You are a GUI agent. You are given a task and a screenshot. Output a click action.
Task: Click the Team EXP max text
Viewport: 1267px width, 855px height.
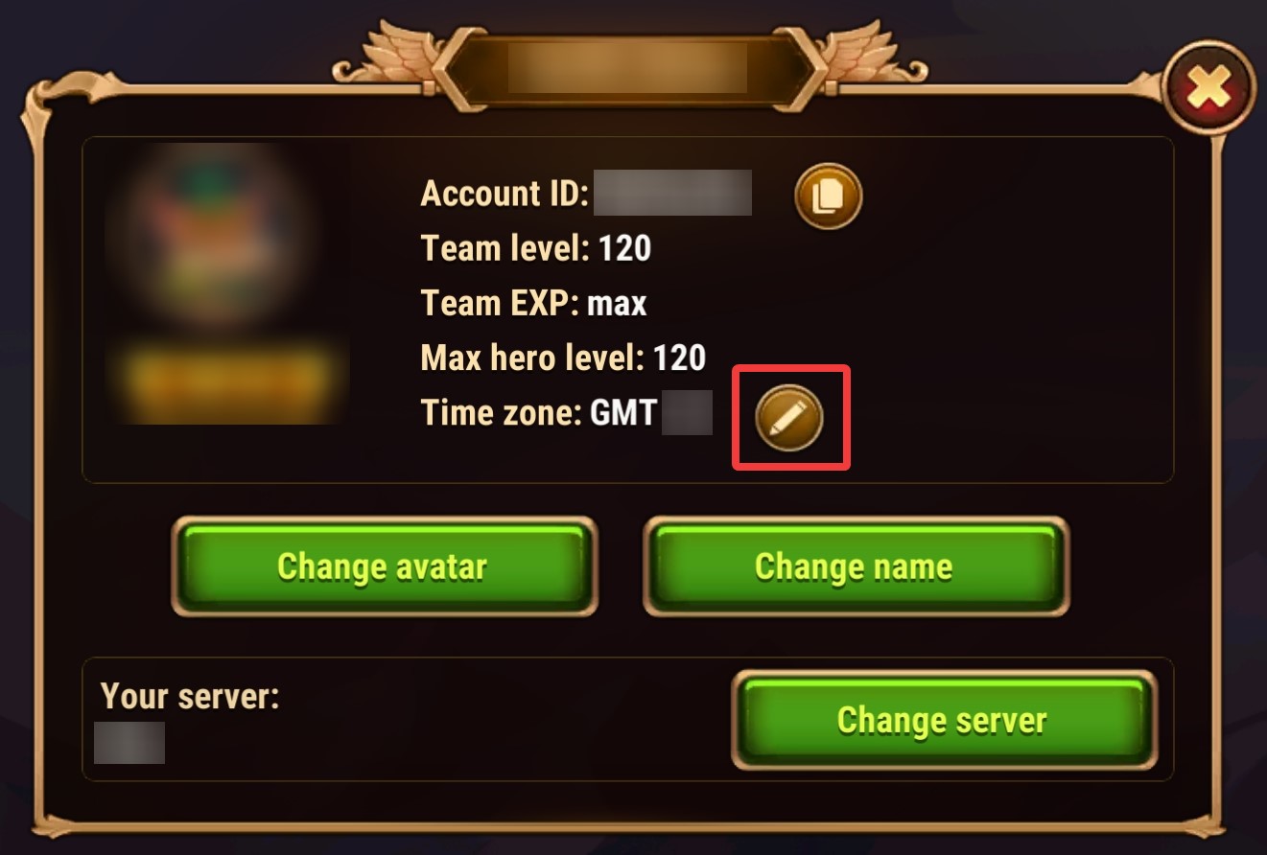click(x=533, y=304)
